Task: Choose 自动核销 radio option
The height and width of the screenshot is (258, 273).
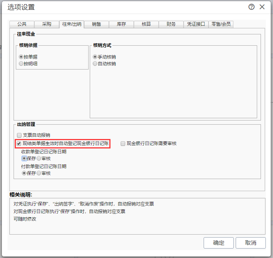Action: coord(95,63)
